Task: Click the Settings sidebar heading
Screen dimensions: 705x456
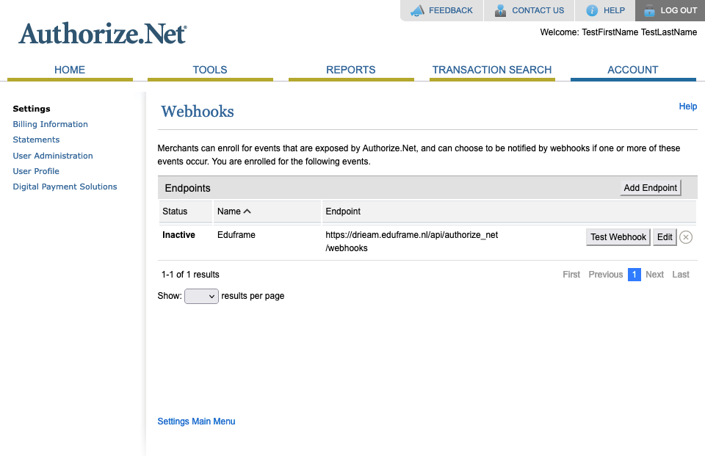Action: tap(32, 109)
